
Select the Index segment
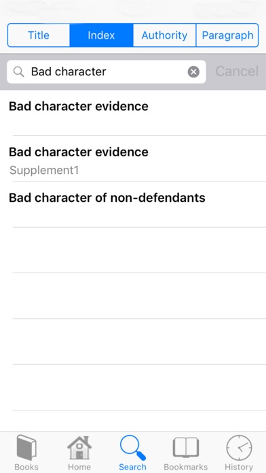click(101, 35)
